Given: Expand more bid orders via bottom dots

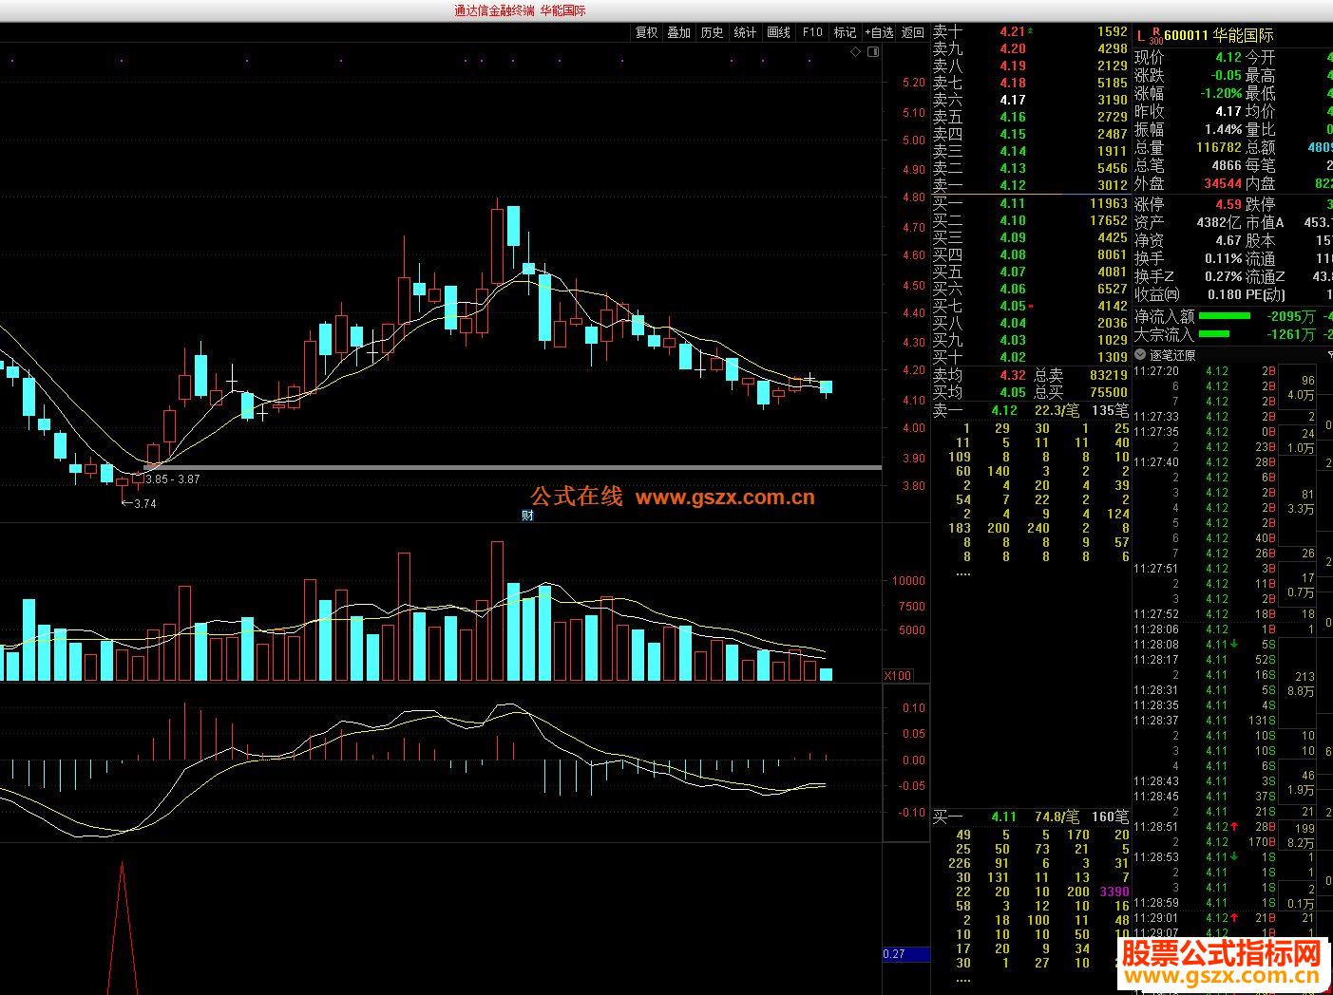Looking at the screenshot, I should (963, 979).
